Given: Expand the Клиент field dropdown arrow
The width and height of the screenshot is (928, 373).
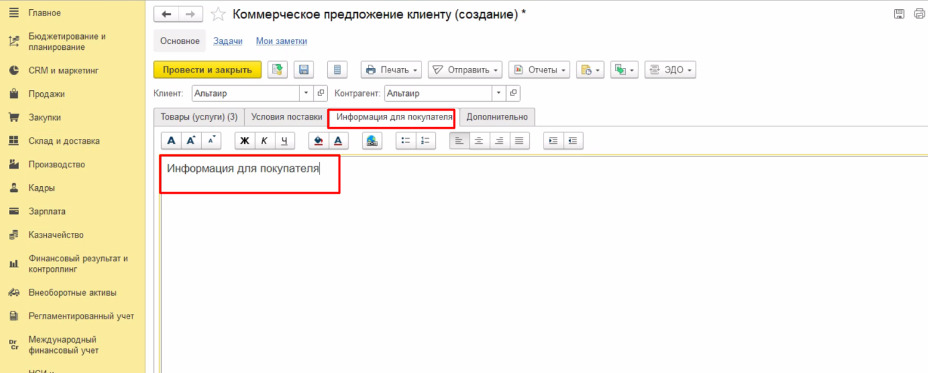Looking at the screenshot, I should pos(307,93).
